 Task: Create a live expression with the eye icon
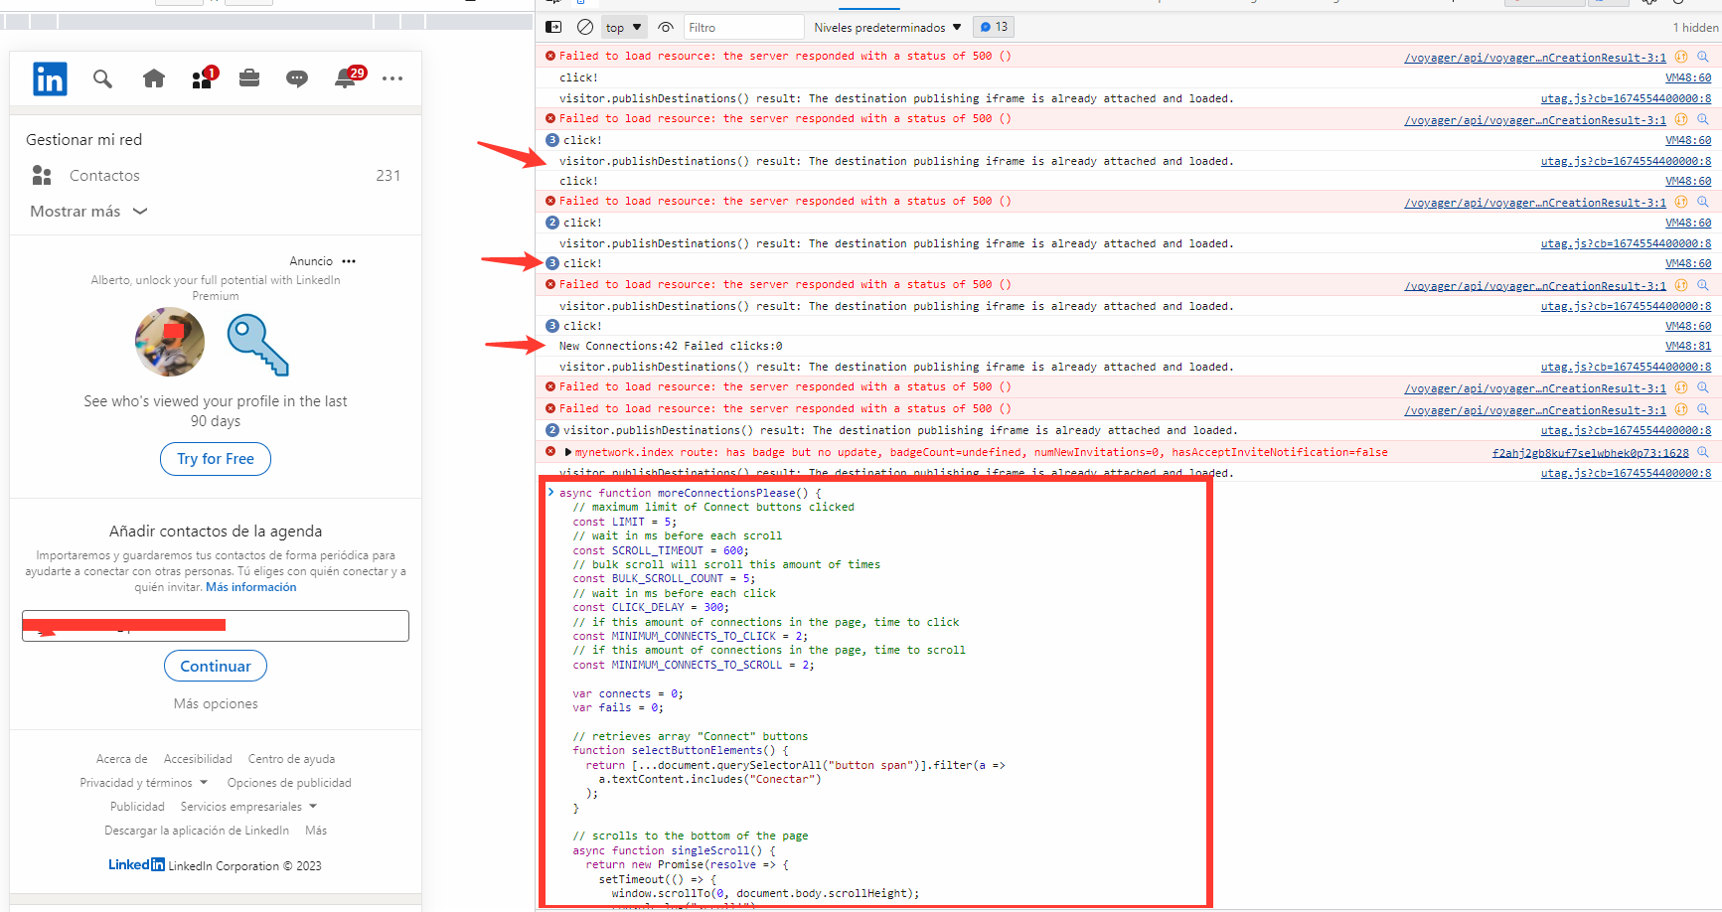(x=666, y=27)
